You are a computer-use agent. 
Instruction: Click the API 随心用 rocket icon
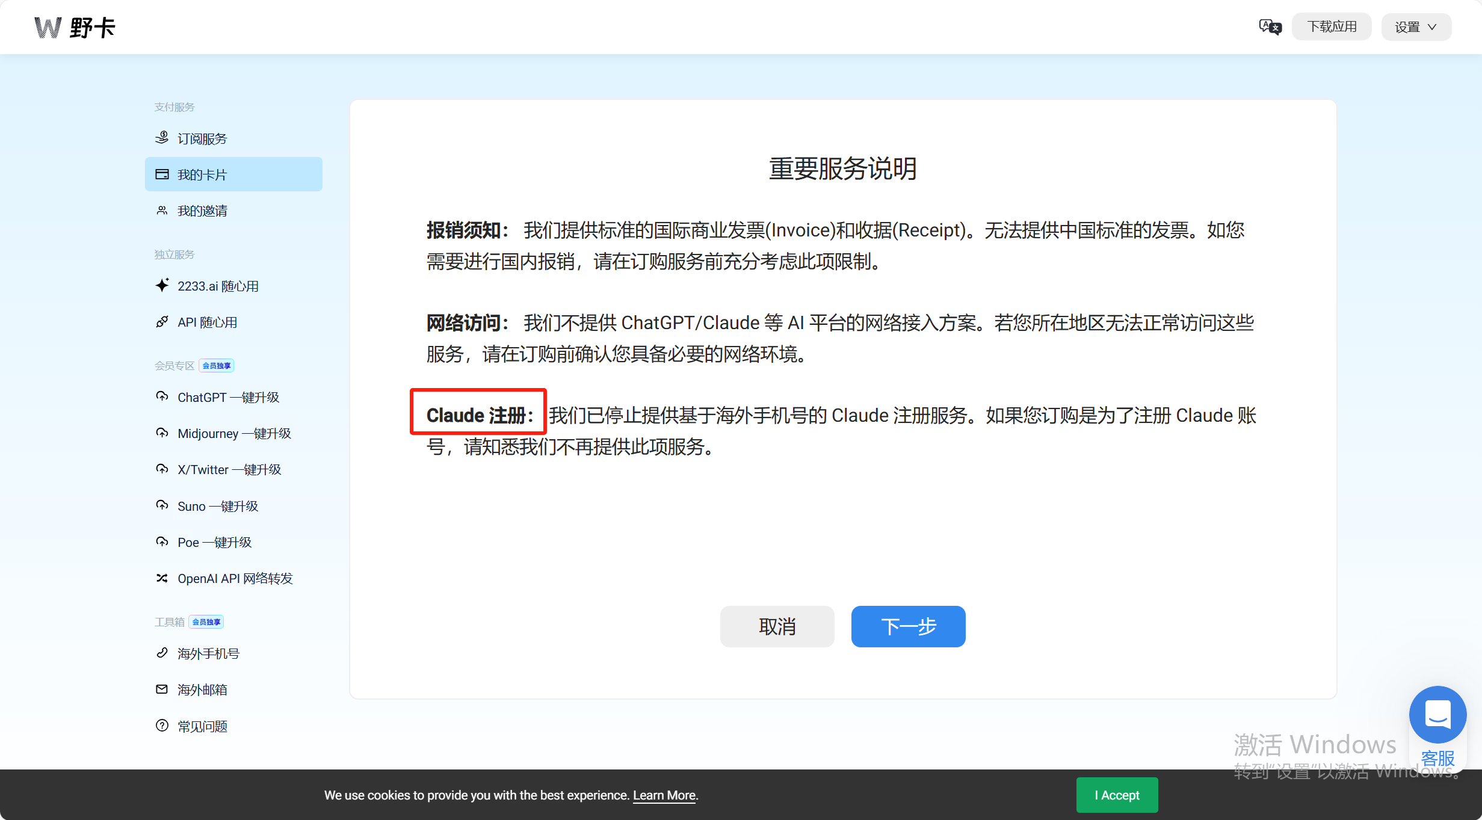[x=162, y=322]
